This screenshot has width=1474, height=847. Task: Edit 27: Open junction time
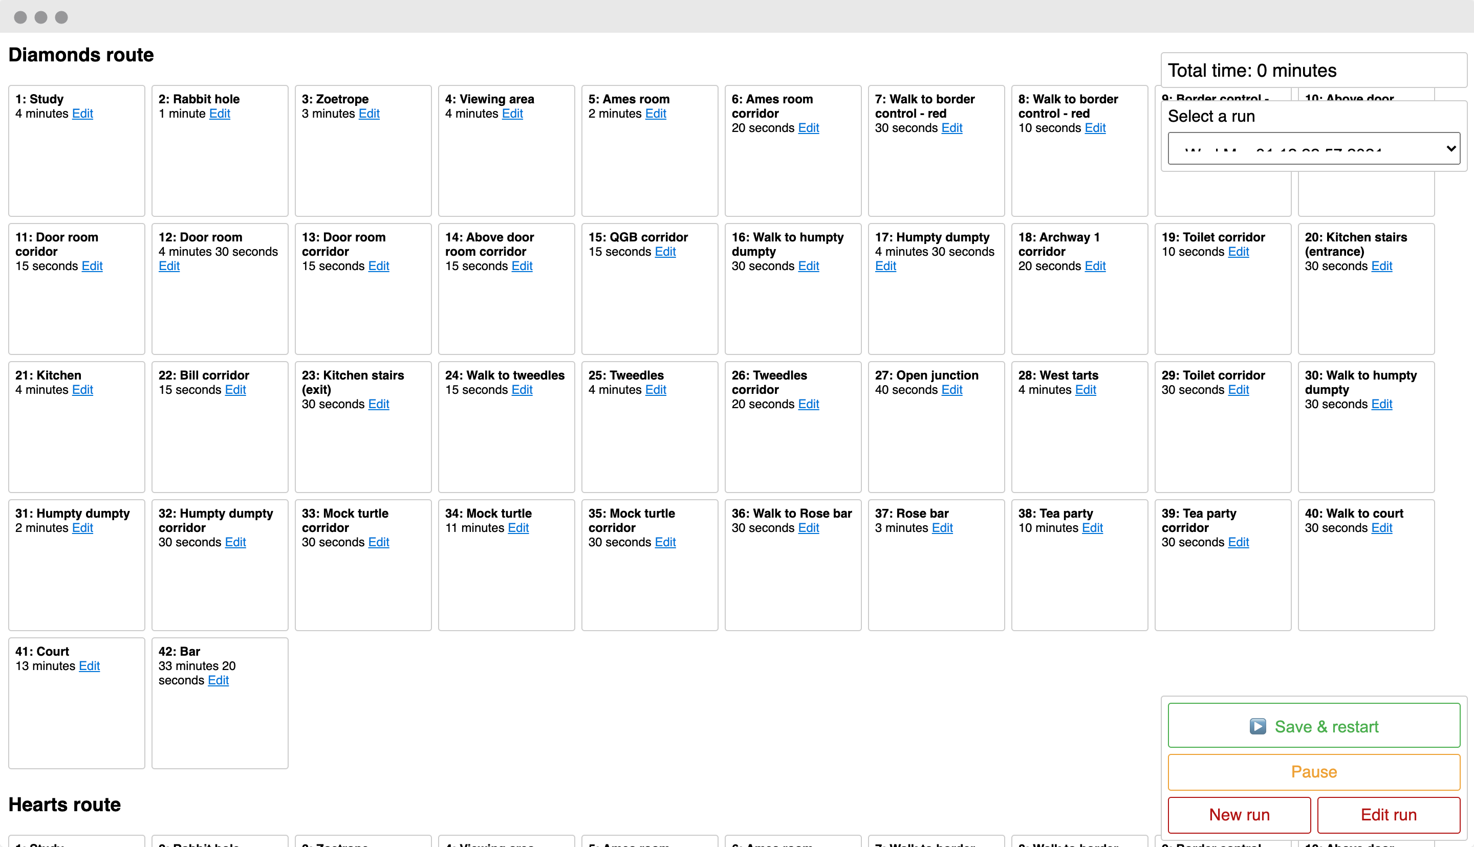pos(951,390)
